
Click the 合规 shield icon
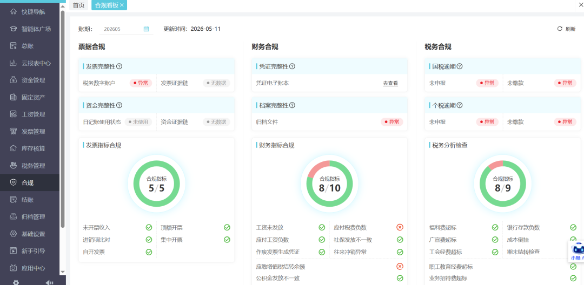14,182
